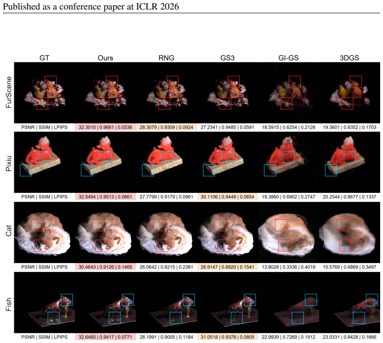Screen dimensions: 383x343
Task: Open the Pixiu RNG image
Action: click(x=167, y=162)
